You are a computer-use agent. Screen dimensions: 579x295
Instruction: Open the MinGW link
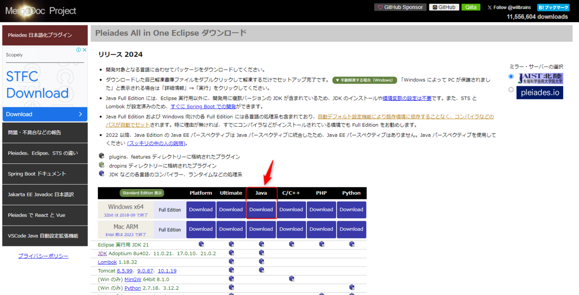[x=133, y=279]
